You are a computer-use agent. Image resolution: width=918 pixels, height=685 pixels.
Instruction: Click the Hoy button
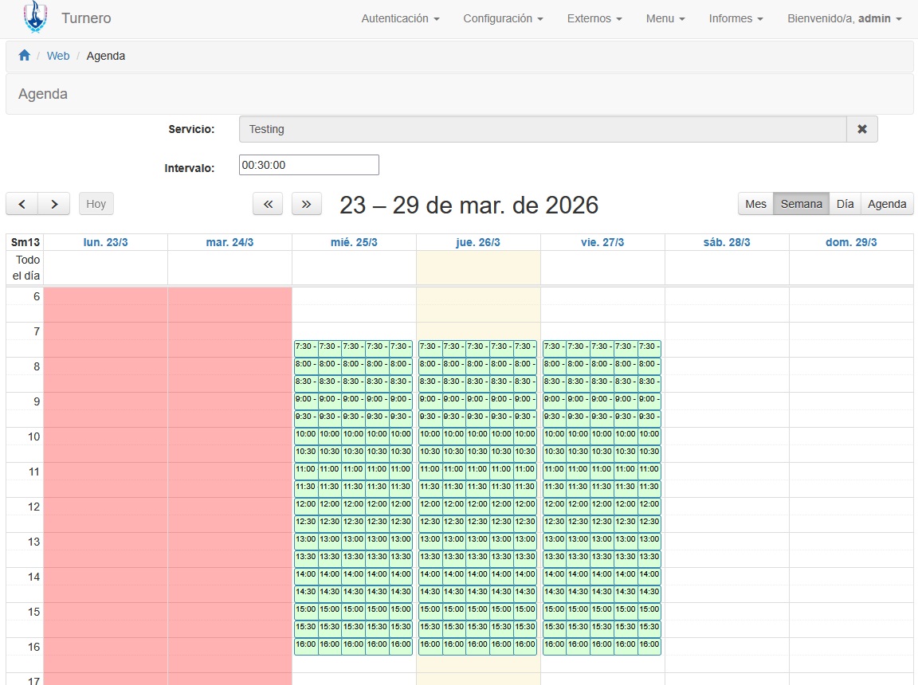96,204
